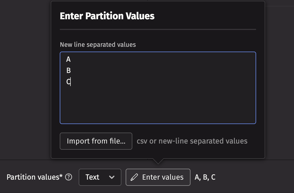The image size is (294, 193).
Task: Click the New line separated values label
Action: coord(98,45)
